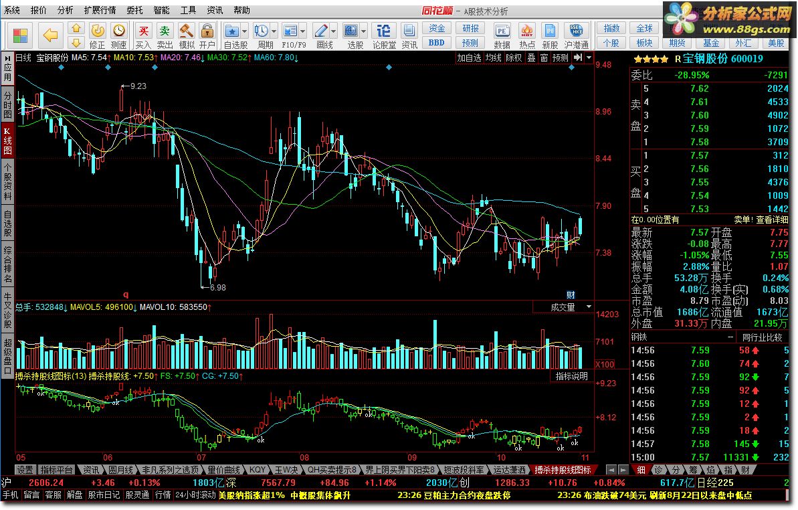Click the 热点 hot topics flame icon

[526, 35]
